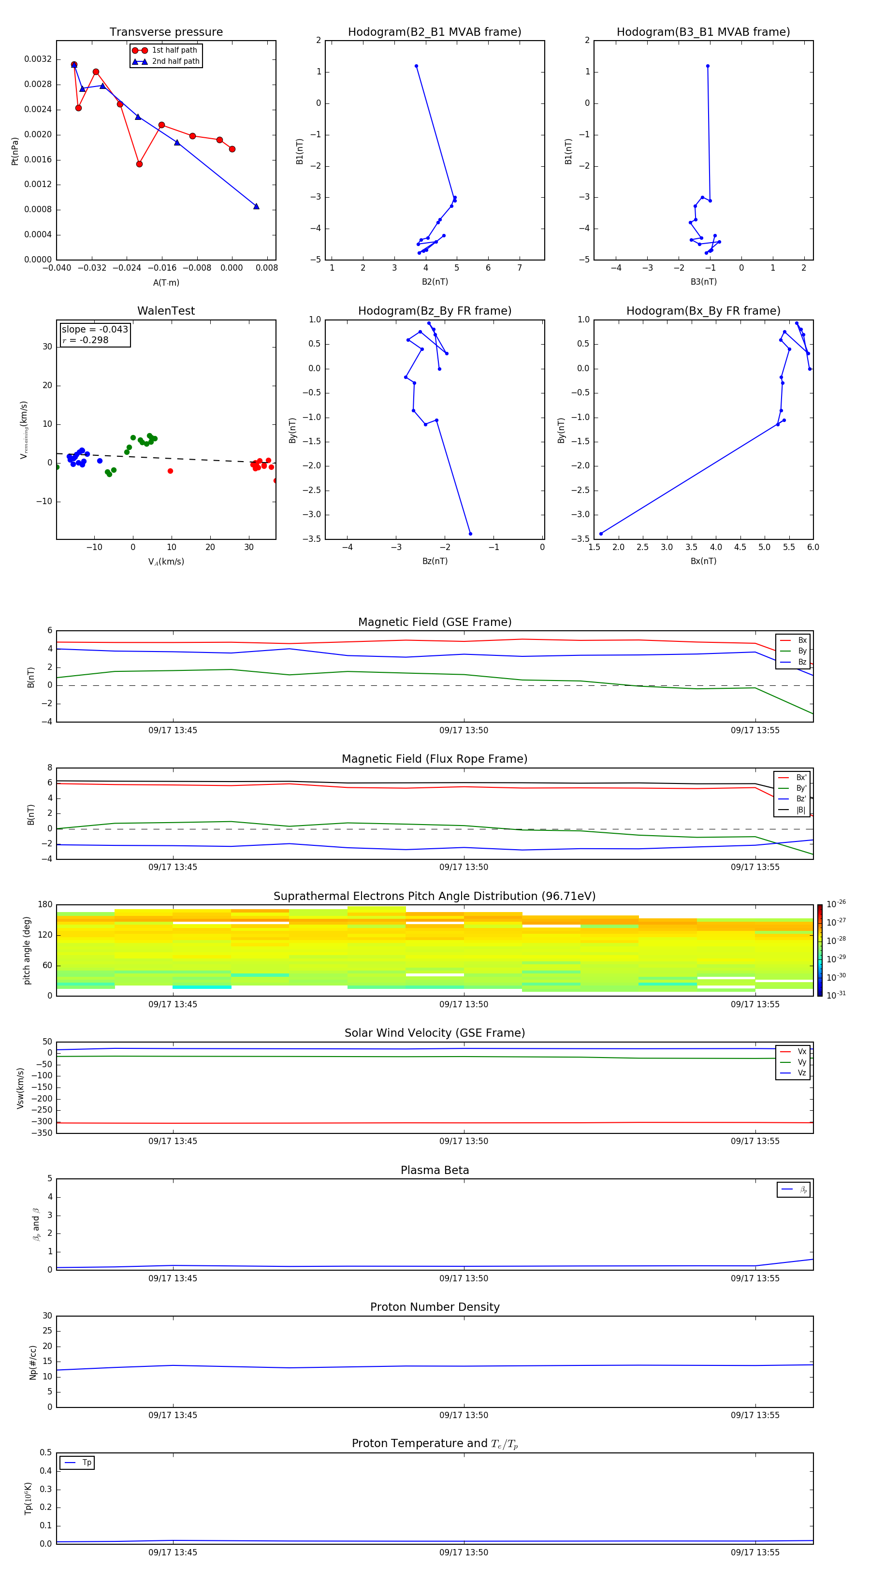Viewport: 870px width, 1595px height.
Task: Click the βp legend in Plasma Beta plot
Action: [x=802, y=1189]
